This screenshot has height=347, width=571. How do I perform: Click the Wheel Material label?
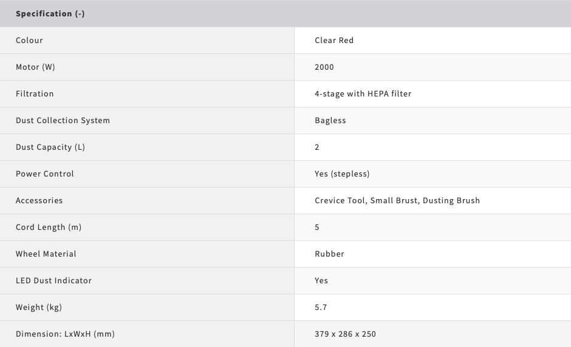click(46, 254)
